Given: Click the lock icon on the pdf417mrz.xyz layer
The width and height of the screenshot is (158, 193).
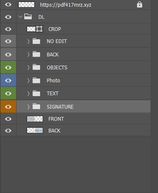Looking at the screenshot, I should [140, 5].
